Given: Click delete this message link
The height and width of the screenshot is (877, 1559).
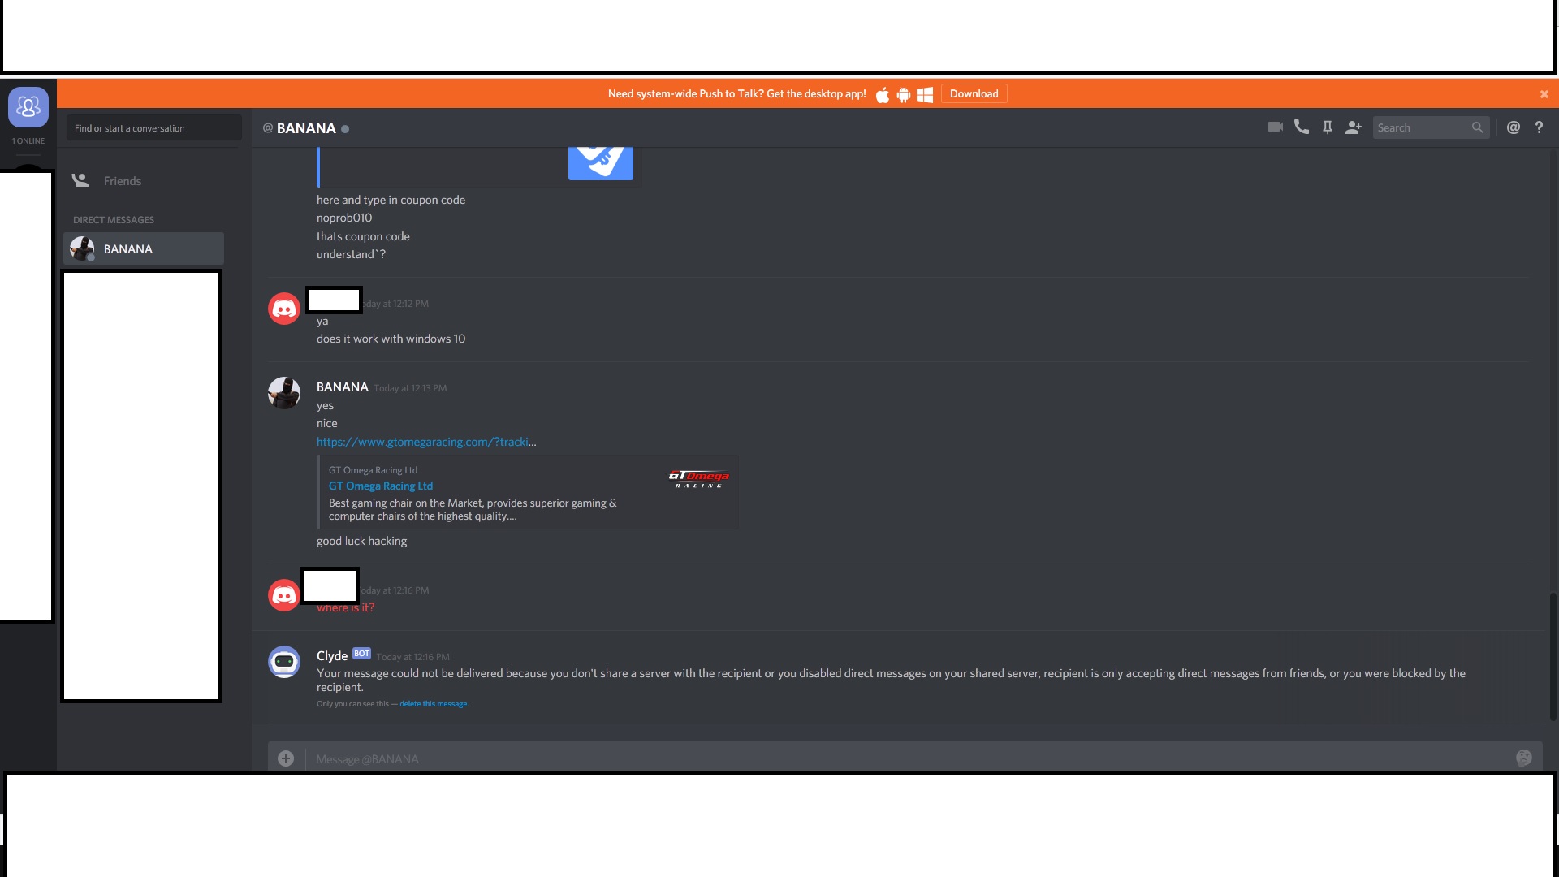Looking at the screenshot, I should coord(433,703).
